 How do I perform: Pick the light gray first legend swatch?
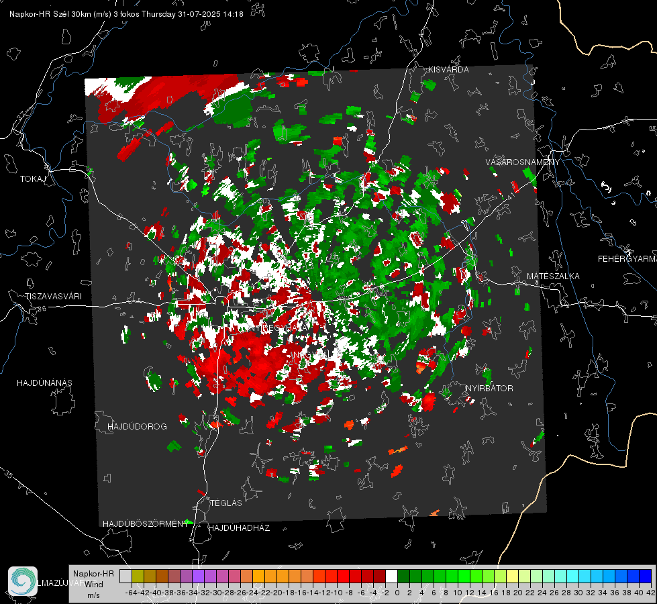click(125, 576)
